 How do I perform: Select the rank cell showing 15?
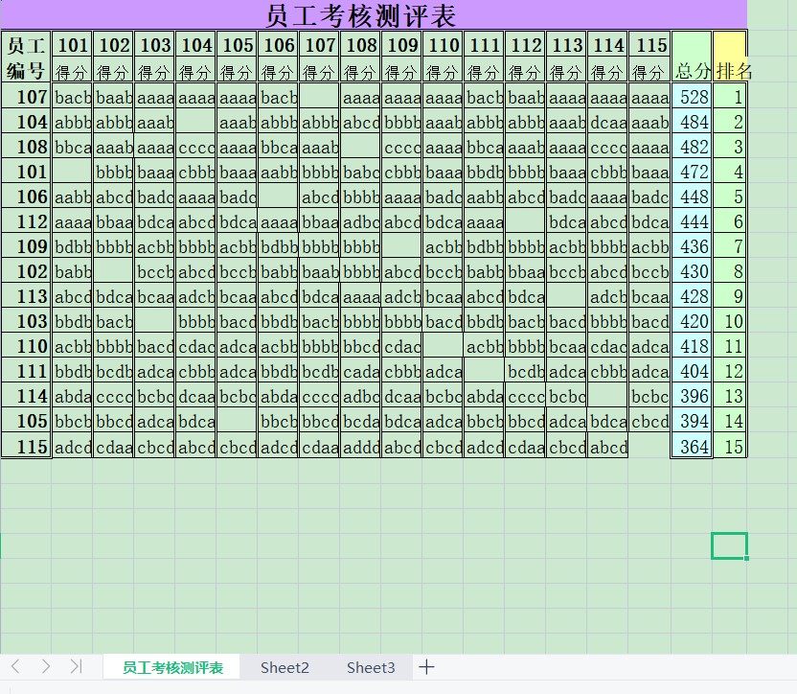(x=731, y=446)
